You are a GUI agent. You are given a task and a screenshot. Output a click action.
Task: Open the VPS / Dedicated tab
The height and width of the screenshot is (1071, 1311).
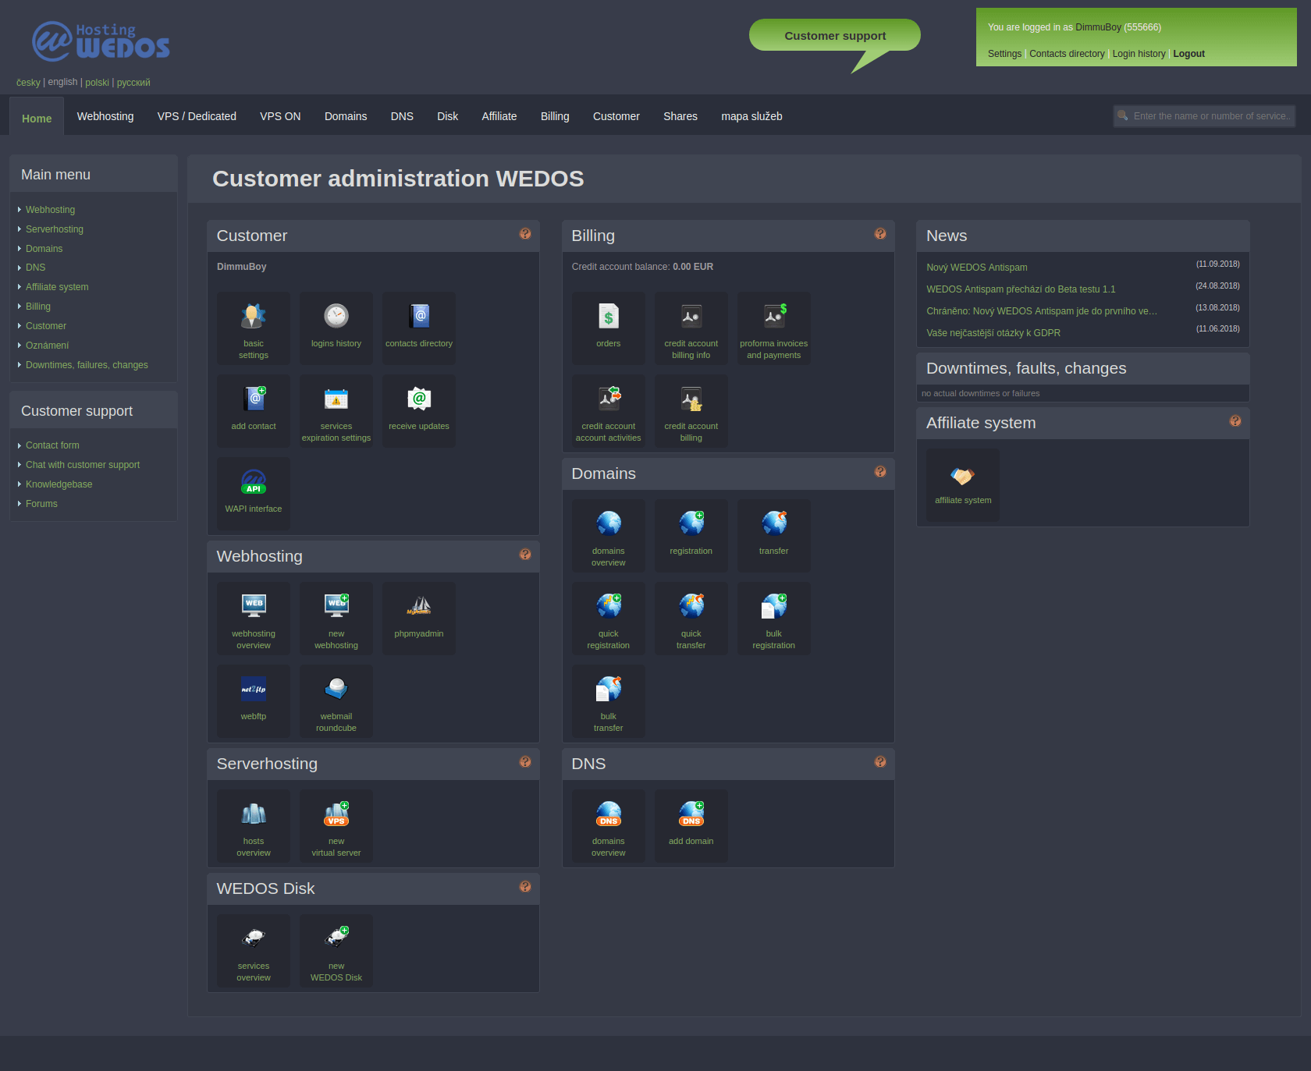point(197,116)
